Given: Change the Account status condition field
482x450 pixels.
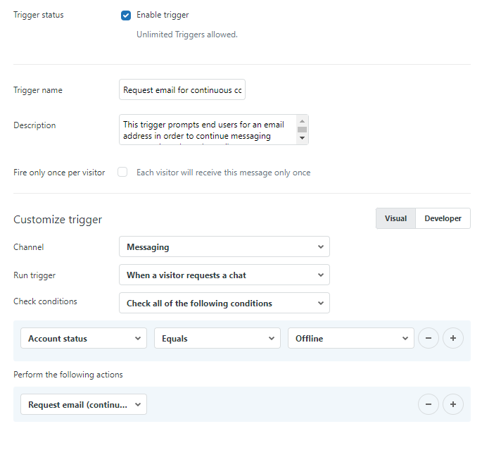Looking at the screenshot, I should [84, 339].
